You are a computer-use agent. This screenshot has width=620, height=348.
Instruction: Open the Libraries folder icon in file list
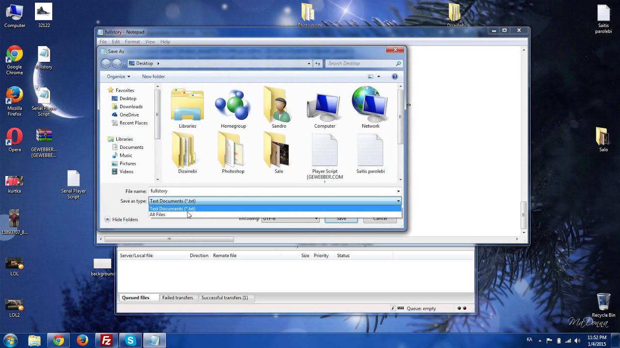click(187, 105)
